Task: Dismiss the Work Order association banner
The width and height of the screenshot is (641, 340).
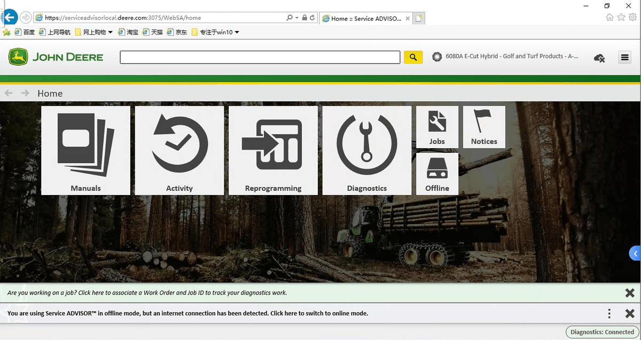Action: [630, 293]
